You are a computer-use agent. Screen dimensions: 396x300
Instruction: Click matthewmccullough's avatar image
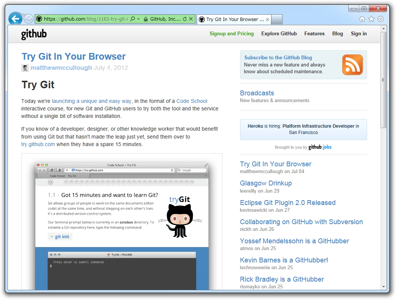click(x=25, y=68)
